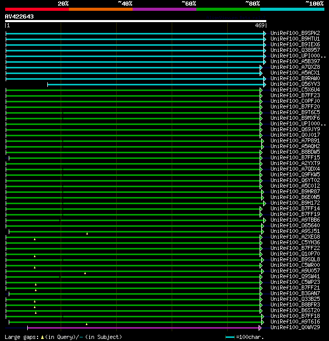The width and height of the screenshot is (329, 341).
Task: Select the UniRef100_A9U057 label
Action: point(295,271)
